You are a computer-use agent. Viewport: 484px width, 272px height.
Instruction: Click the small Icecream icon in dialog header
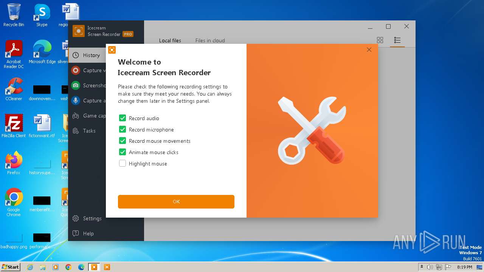tap(112, 50)
